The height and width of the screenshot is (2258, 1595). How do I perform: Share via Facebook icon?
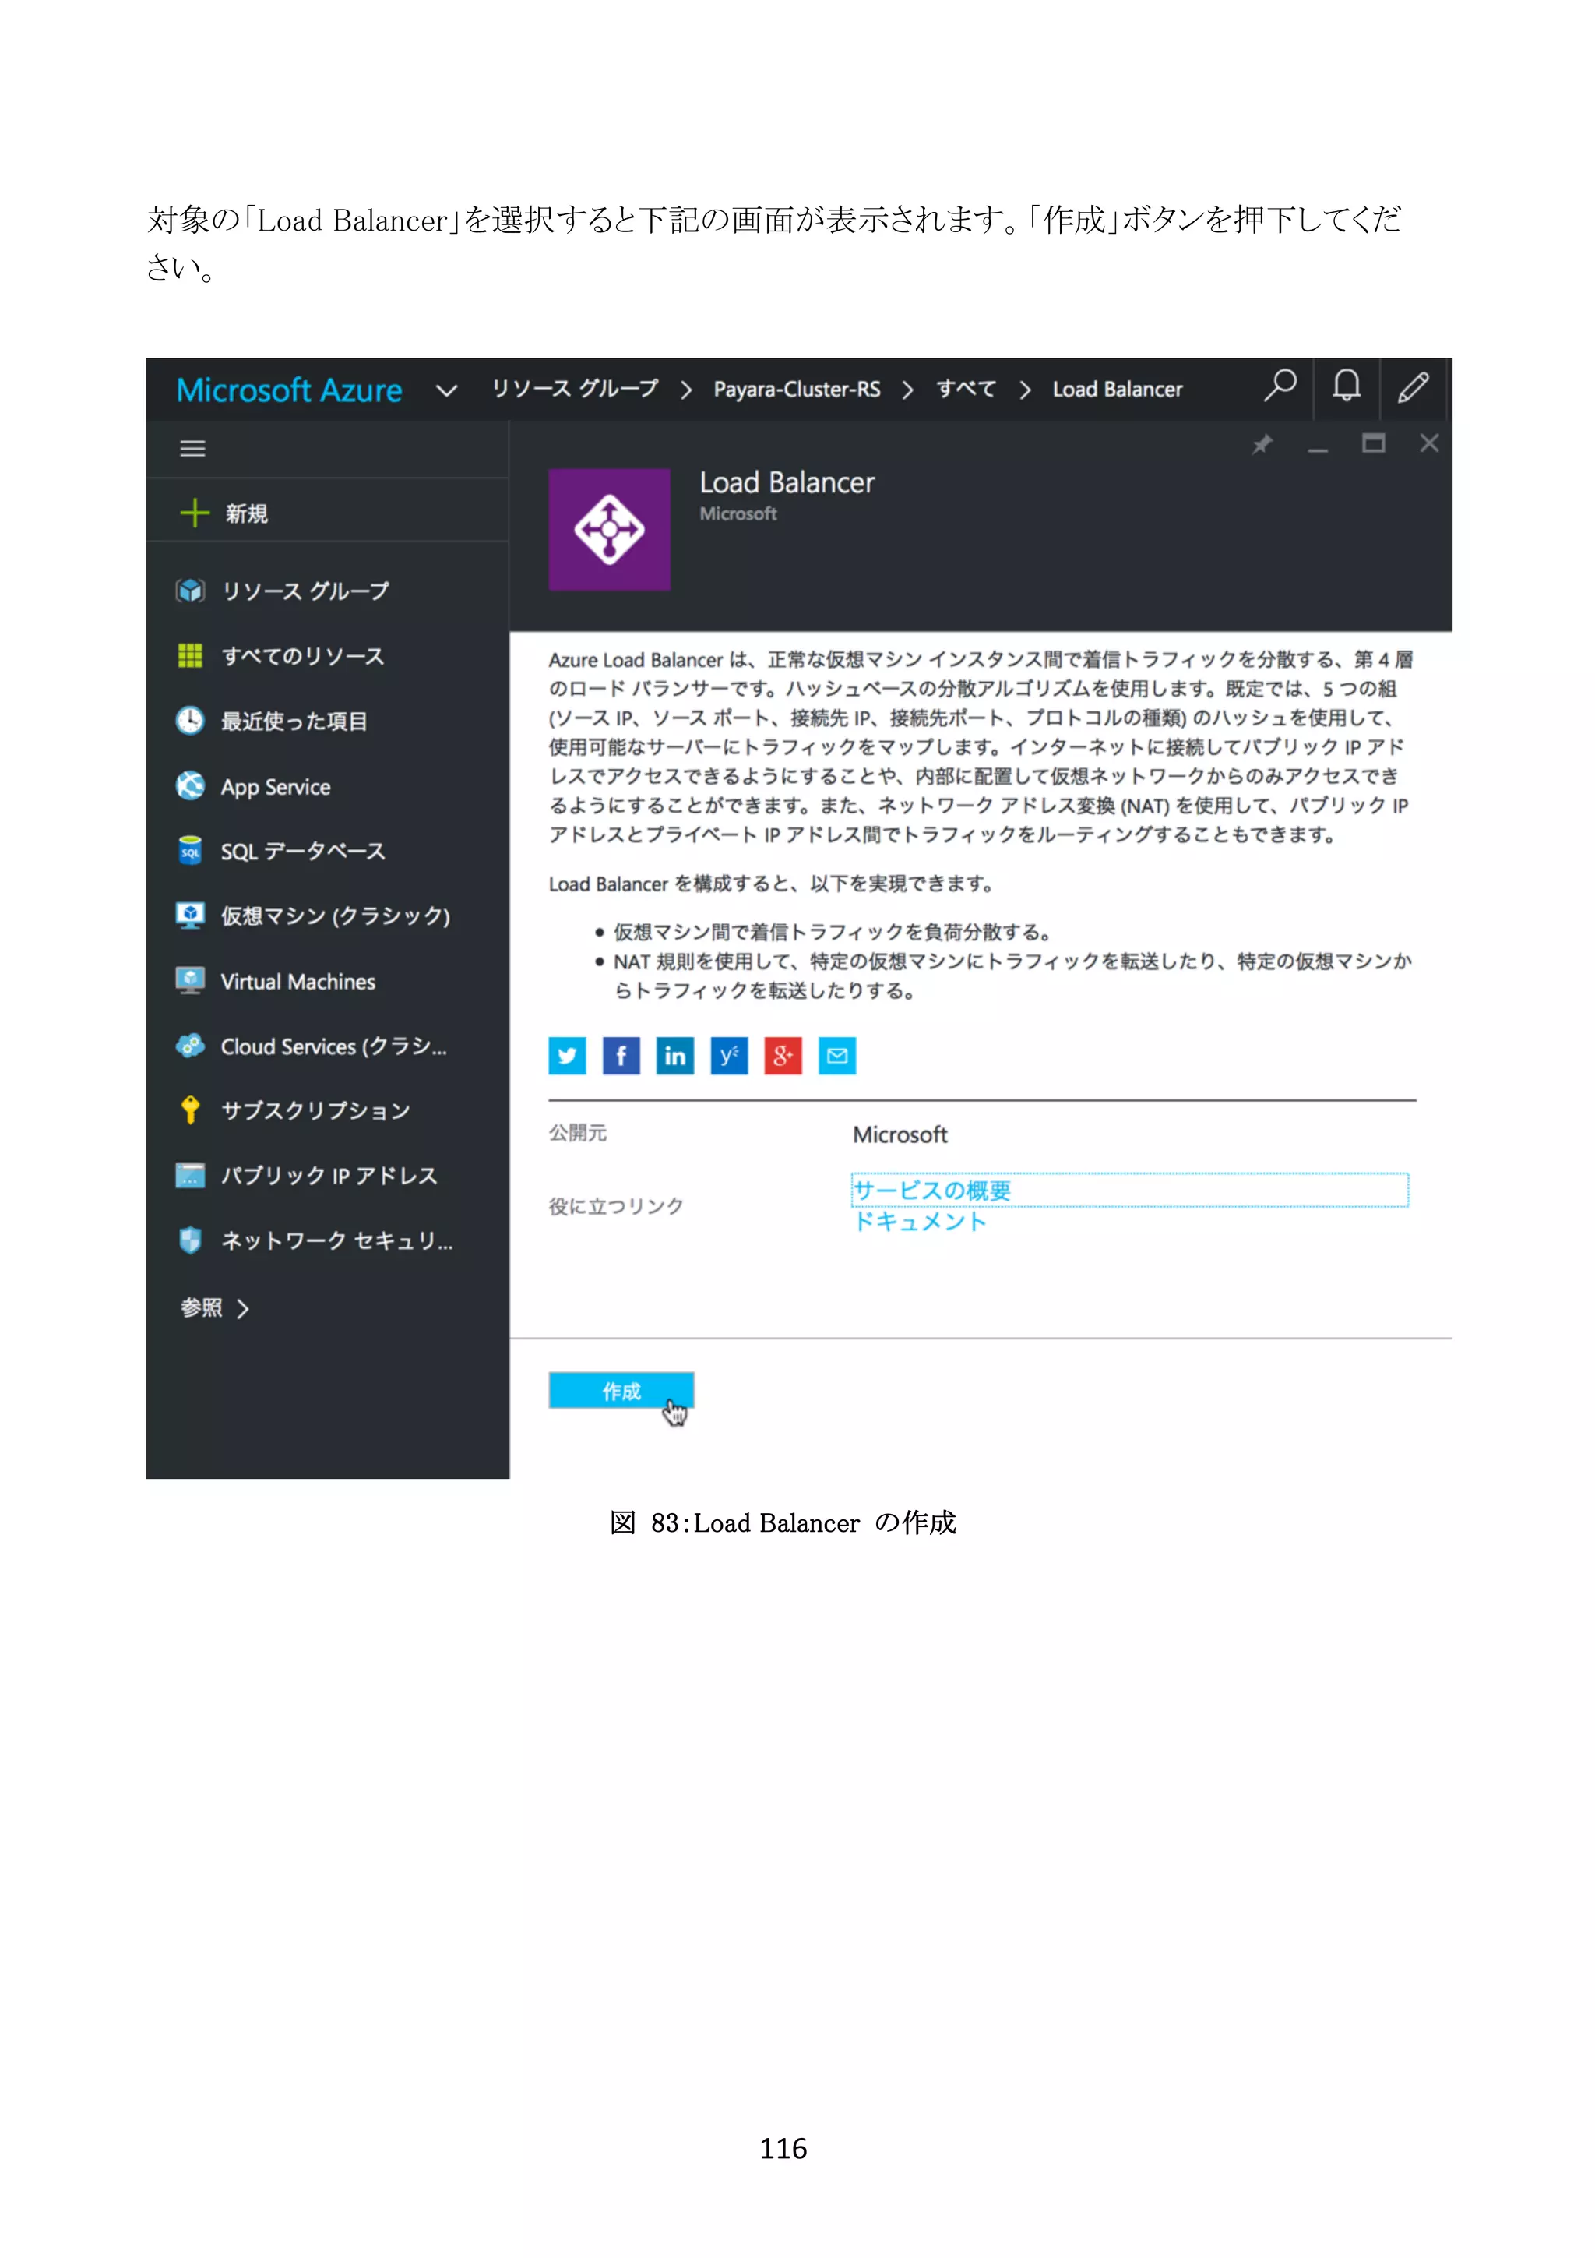tap(621, 1057)
